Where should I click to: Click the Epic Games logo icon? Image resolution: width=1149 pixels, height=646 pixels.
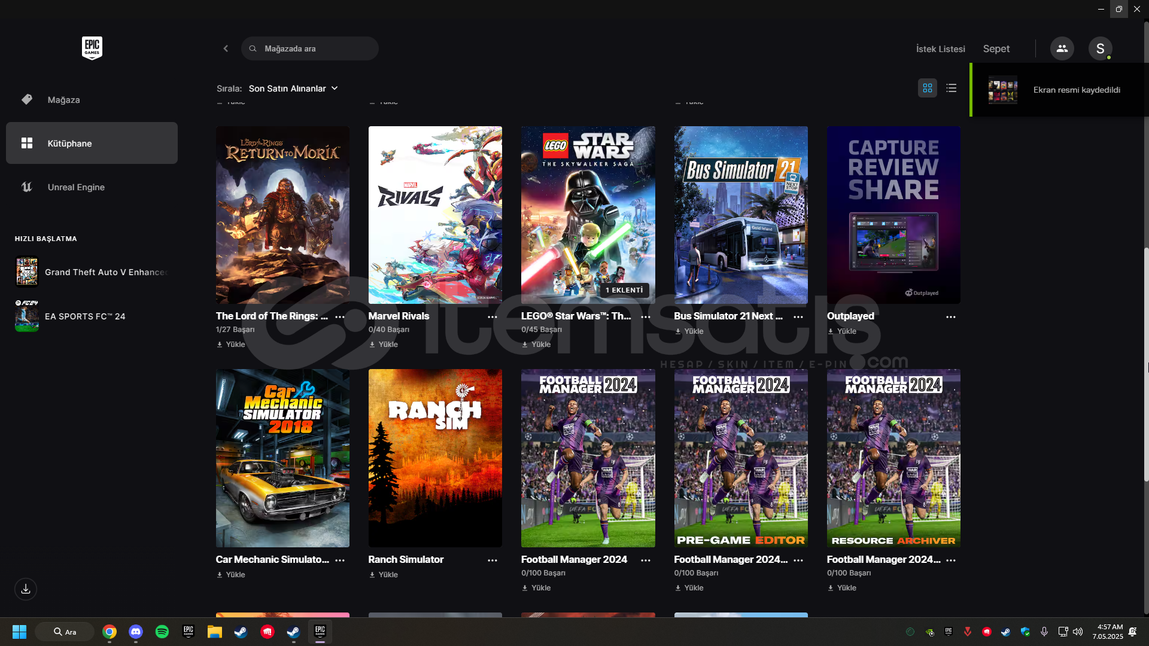point(92,48)
